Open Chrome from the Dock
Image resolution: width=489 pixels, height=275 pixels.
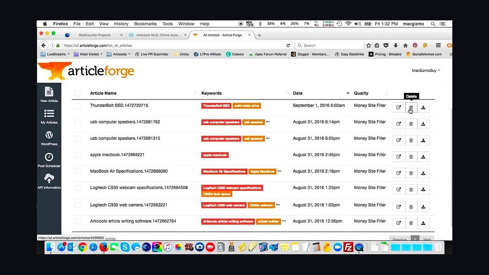pos(83,247)
